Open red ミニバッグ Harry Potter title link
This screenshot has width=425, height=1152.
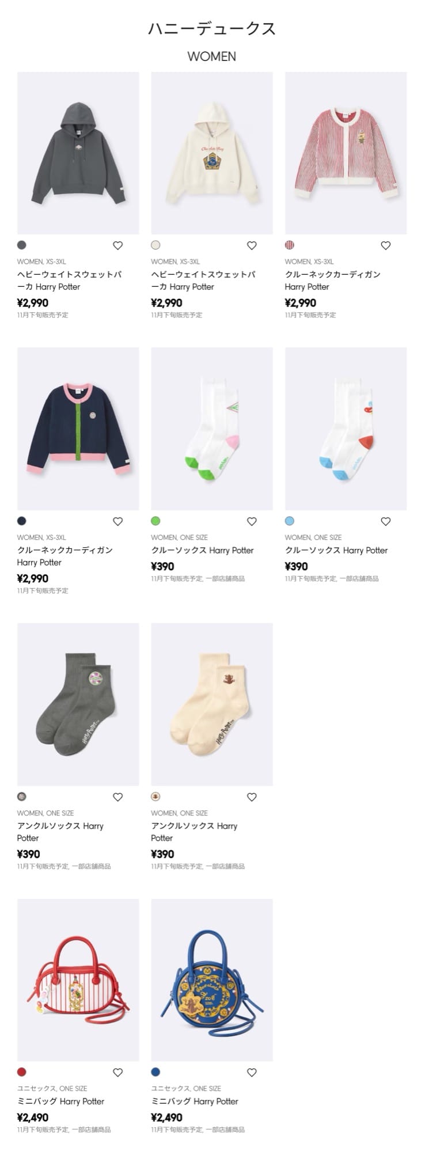[61, 1101]
